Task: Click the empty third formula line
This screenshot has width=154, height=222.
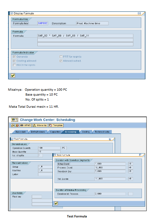Action: point(85,44)
